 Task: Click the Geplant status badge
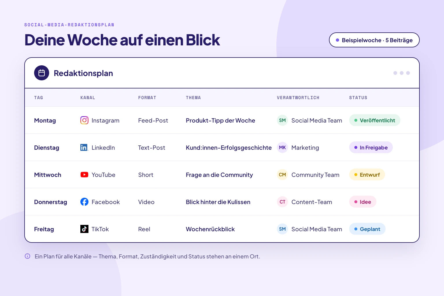(x=367, y=229)
